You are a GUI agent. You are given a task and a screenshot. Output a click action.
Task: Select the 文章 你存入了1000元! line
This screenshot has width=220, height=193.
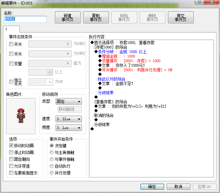[121, 65]
